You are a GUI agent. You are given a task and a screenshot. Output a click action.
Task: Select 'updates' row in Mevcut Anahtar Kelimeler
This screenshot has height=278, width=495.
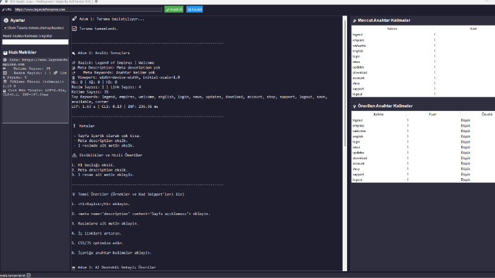click(423, 67)
